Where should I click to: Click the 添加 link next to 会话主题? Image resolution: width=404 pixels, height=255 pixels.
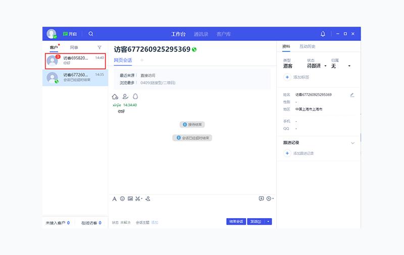[x=155, y=223]
